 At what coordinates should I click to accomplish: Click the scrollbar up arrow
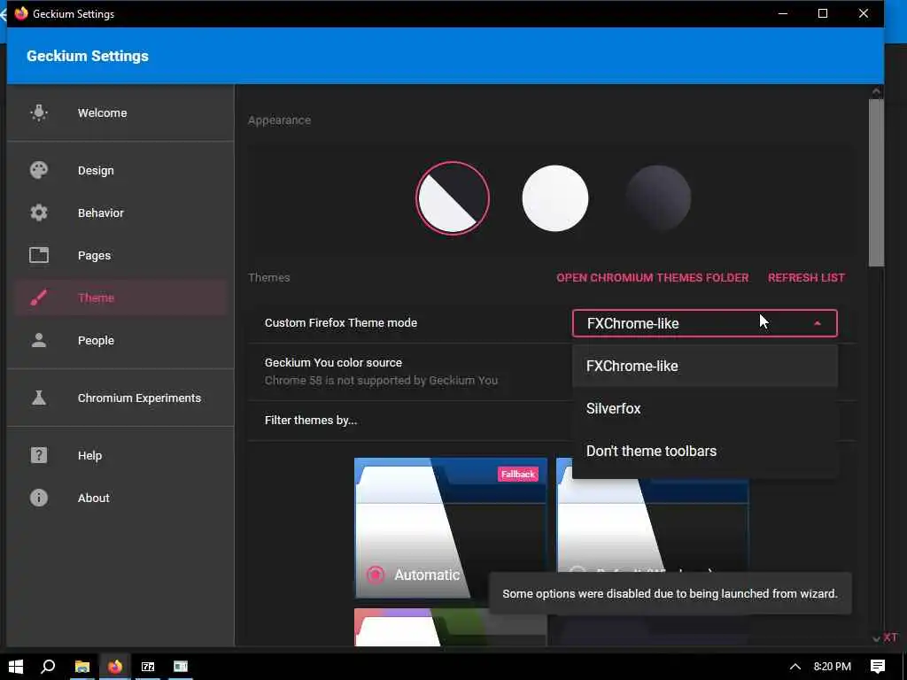click(876, 91)
